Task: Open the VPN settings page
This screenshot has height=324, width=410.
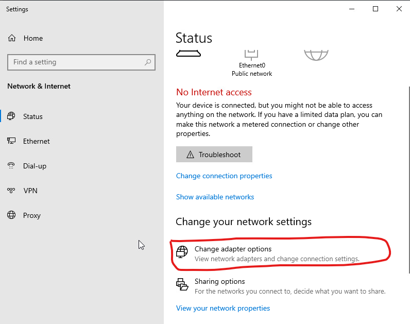Action: [82, 191]
